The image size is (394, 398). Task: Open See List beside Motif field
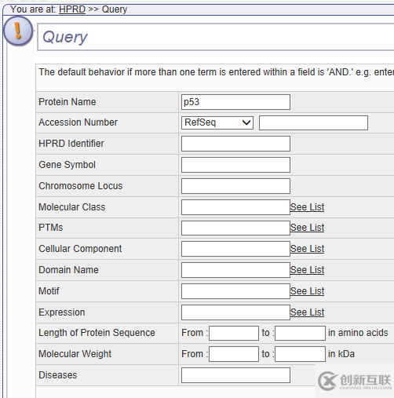(307, 291)
